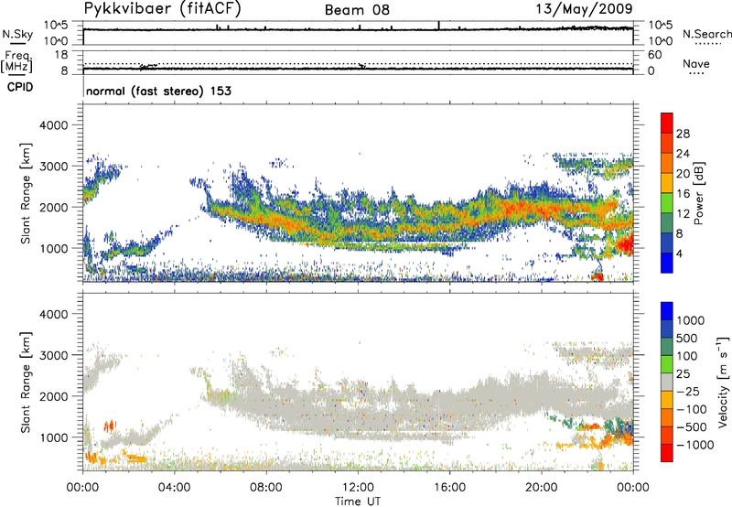Select Velocity color bar segment between -500 and -1000
732x507 pixels.
coord(667,435)
